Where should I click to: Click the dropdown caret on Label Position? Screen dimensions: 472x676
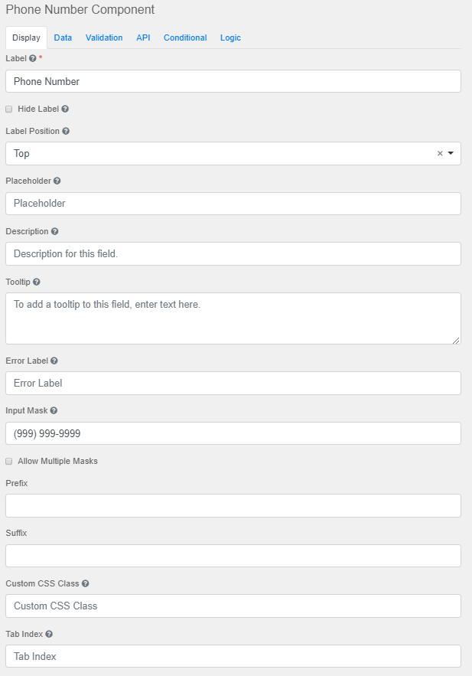(x=451, y=153)
